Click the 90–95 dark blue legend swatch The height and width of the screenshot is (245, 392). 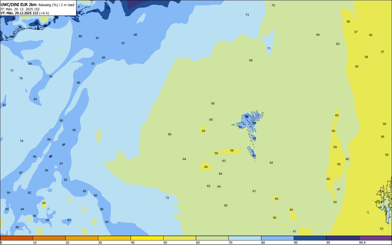tap(310, 238)
